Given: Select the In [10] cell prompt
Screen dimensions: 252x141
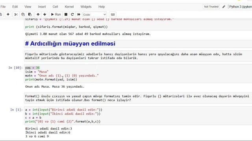Looking at the screenshot, I should pyautogui.click(x=15, y=68).
